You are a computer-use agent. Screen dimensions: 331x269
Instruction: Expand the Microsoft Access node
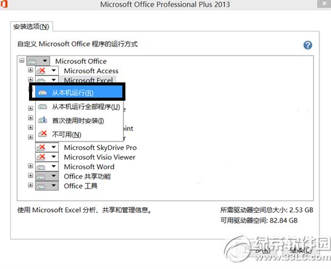coord(30,70)
